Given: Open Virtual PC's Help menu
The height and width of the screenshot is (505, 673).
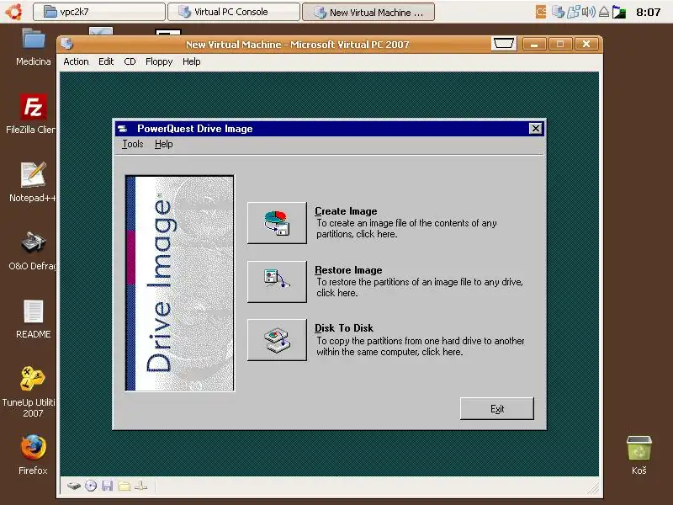Looking at the screenshot, I should (192, 61).
